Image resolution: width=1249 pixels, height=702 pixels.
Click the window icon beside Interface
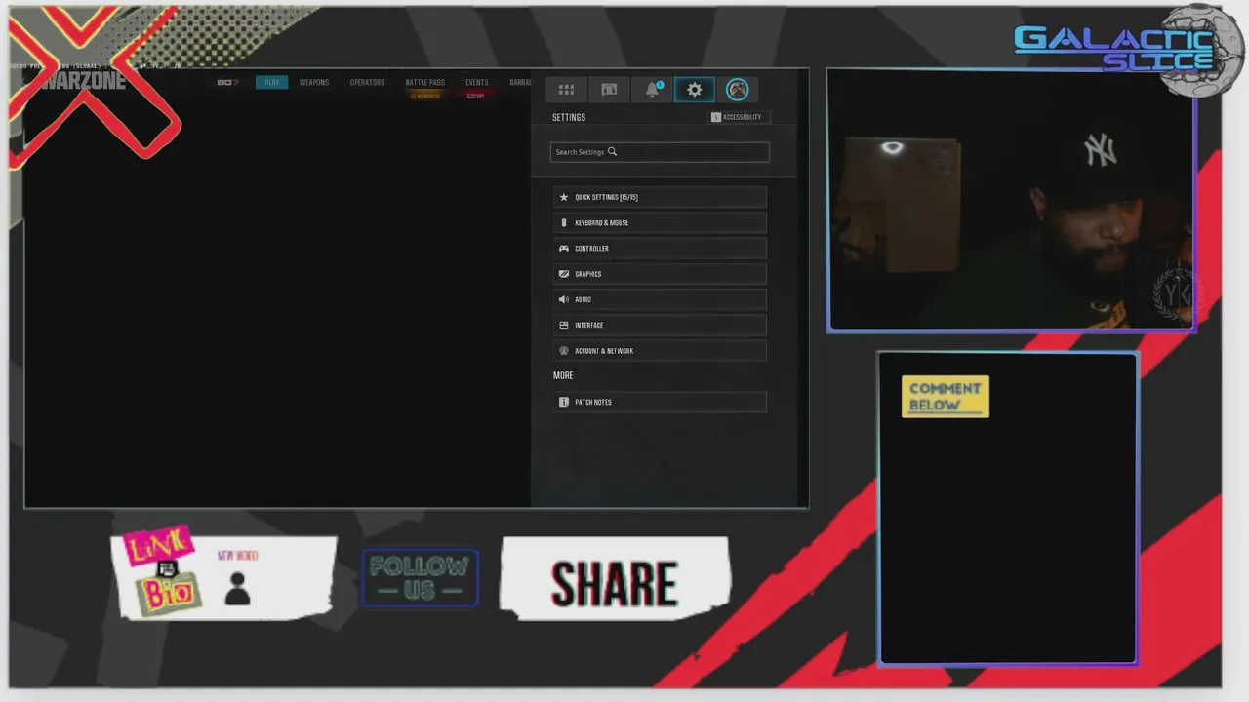coord(563,325)
